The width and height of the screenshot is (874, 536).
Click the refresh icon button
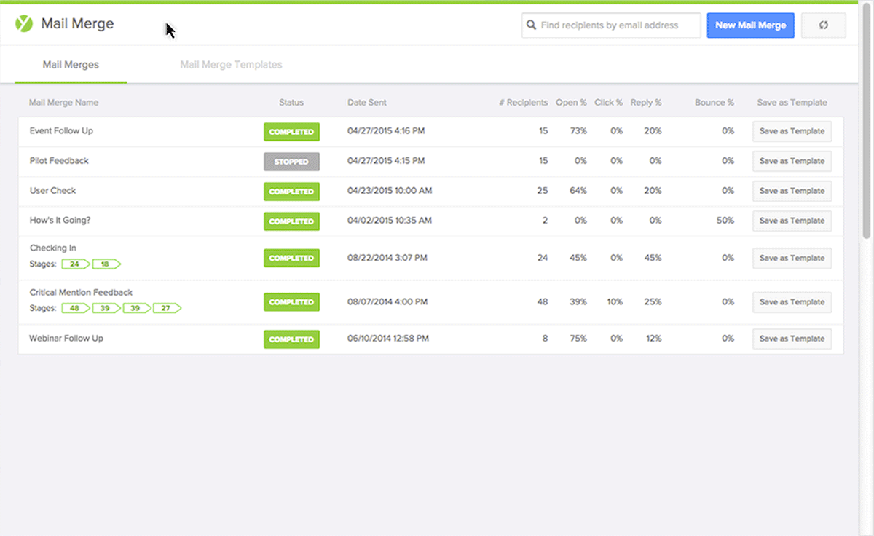(824, 25)
